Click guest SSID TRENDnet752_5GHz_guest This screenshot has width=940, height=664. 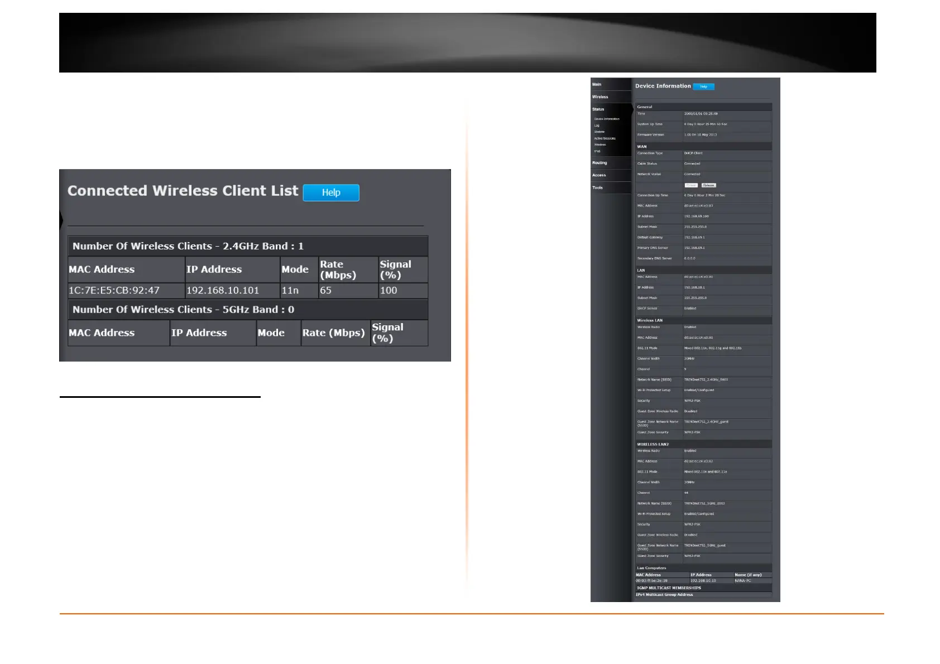[705, 546]
